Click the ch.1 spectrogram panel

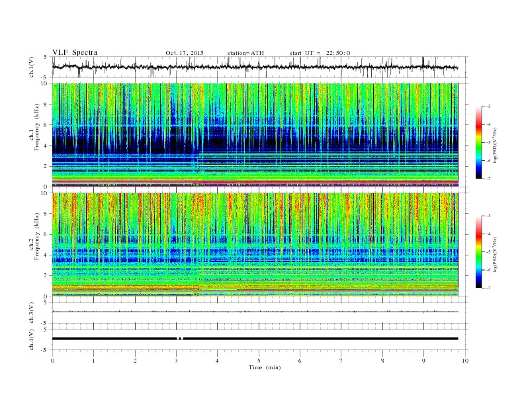pyautogui.click(x=255, y=135)
